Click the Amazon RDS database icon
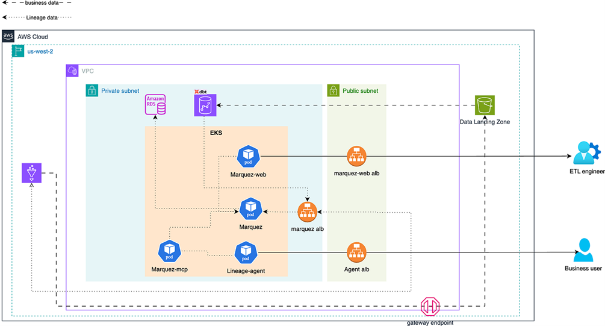Image resolution: width=605 pixels, height=326 pixels. tap(156, 105)
